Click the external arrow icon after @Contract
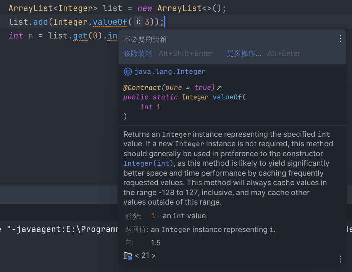Screen dimensions: 352x272 click(220, 88)
